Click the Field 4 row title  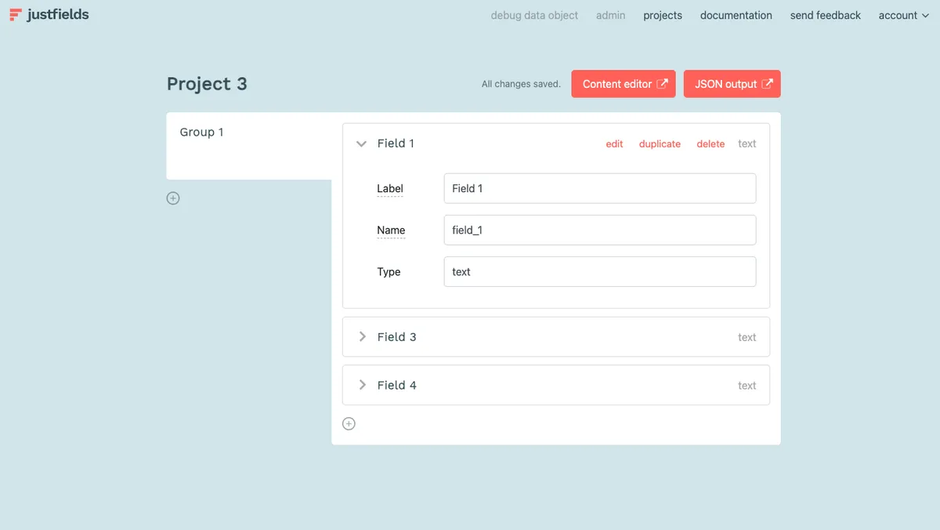pyautogui.click(x=396, y=385)
